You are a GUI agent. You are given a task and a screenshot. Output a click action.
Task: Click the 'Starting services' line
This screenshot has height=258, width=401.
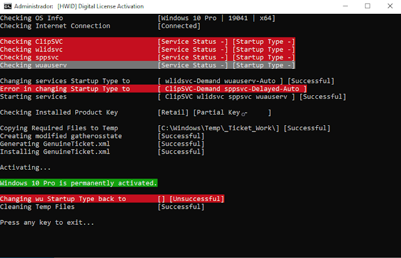tap(33, 97)
